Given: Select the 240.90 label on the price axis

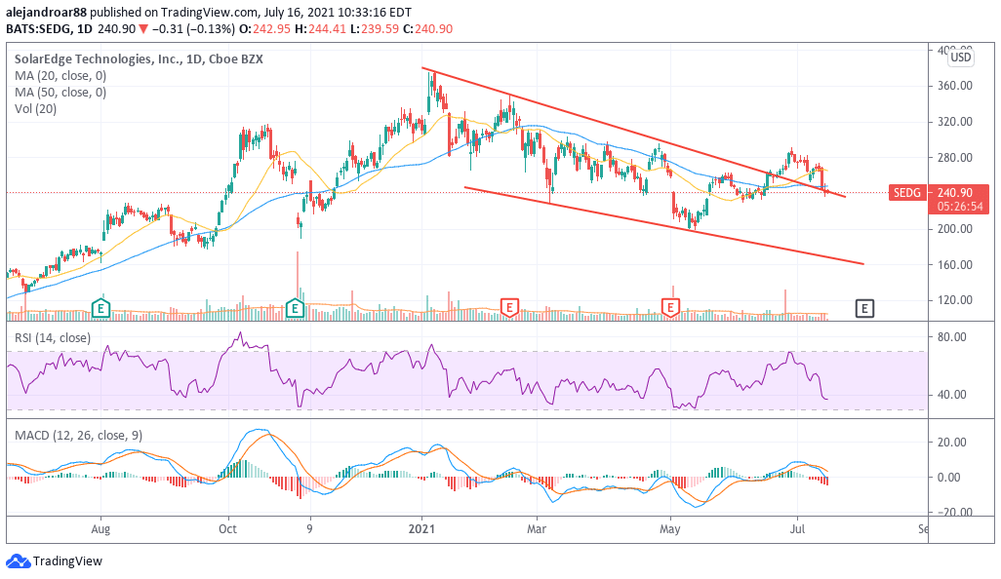Looking at the screenshot, I should tap(954, 193).
